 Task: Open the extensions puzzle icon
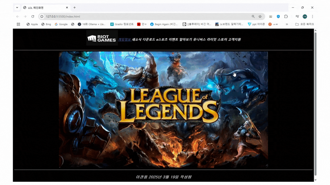click(x=286, y=16)
